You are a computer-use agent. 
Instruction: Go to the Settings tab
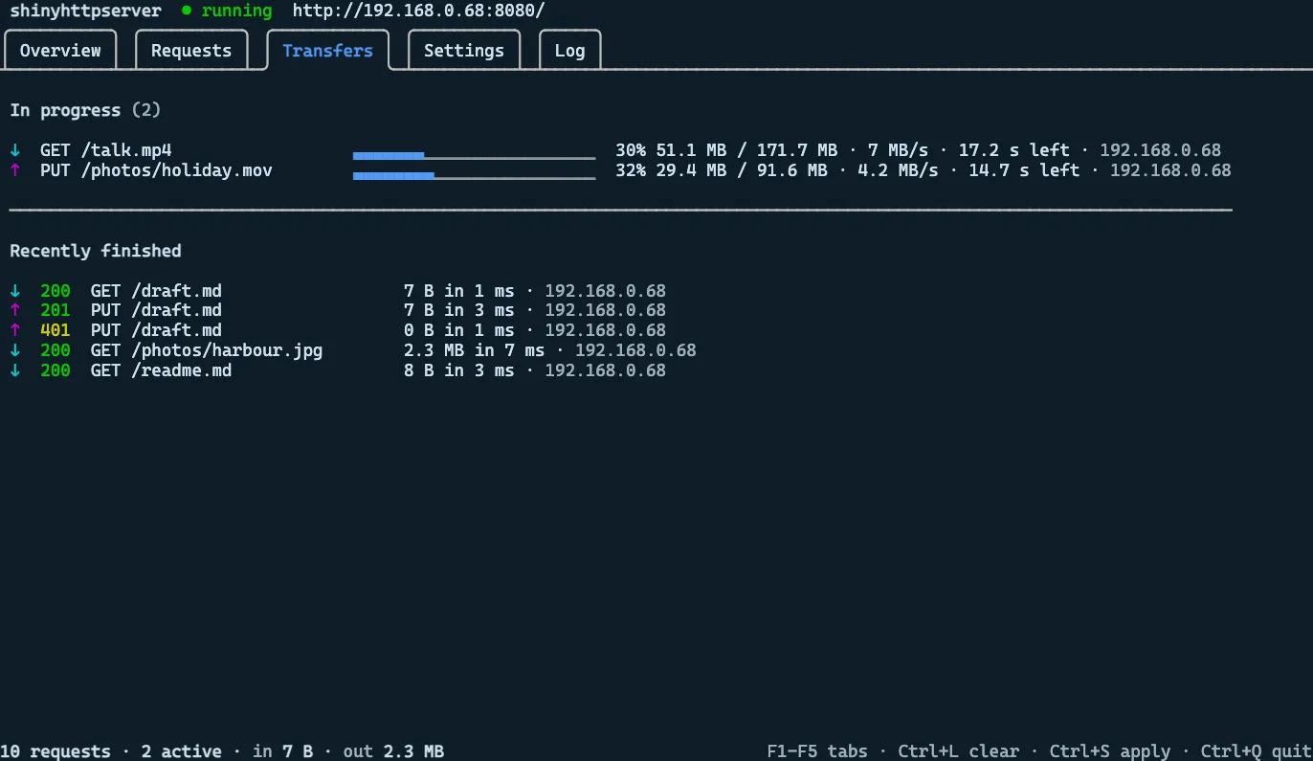(x=464, y=51)
